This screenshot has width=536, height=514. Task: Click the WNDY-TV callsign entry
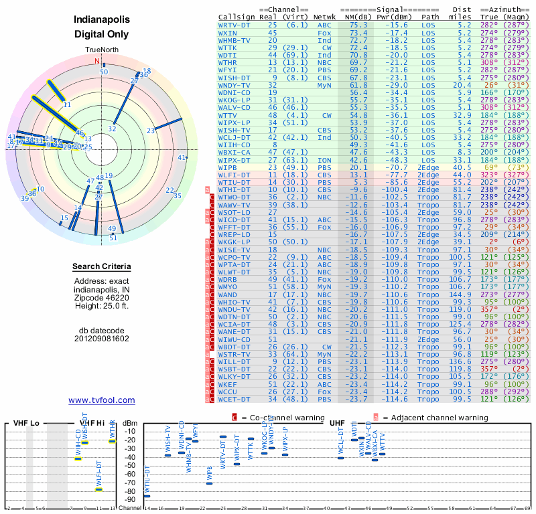pyautogui.click(x=234, y=86)
